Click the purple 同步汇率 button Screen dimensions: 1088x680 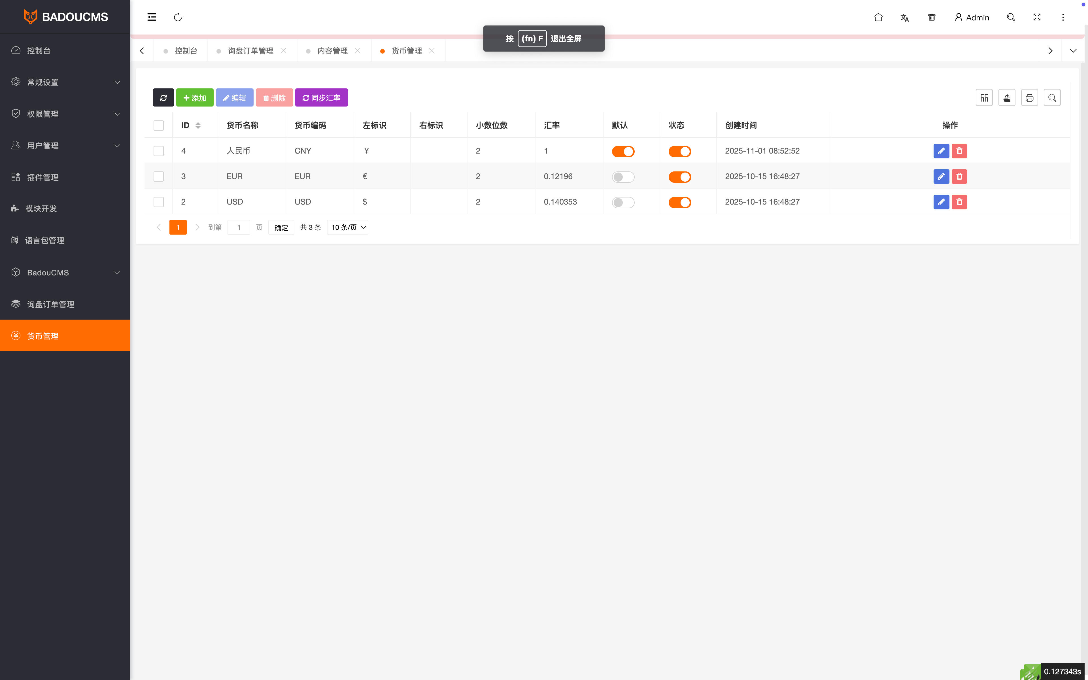[x=321, y=97]
